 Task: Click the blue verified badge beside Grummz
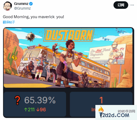click(x=31, y=4)
